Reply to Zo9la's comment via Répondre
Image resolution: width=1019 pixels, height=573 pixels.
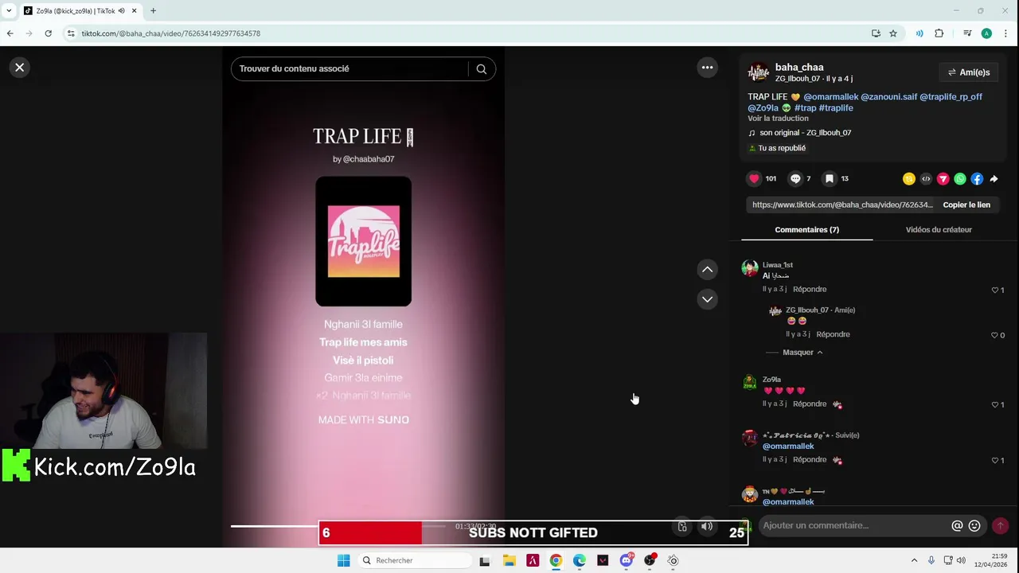click(x=810, y=403)
